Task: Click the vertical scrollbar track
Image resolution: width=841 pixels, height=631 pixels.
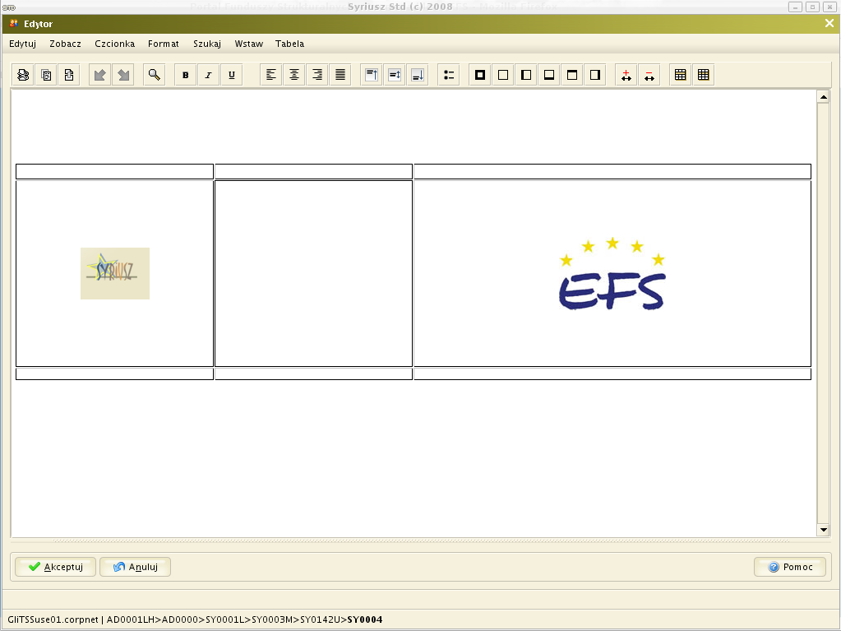Action: click(x=823, y=313)
